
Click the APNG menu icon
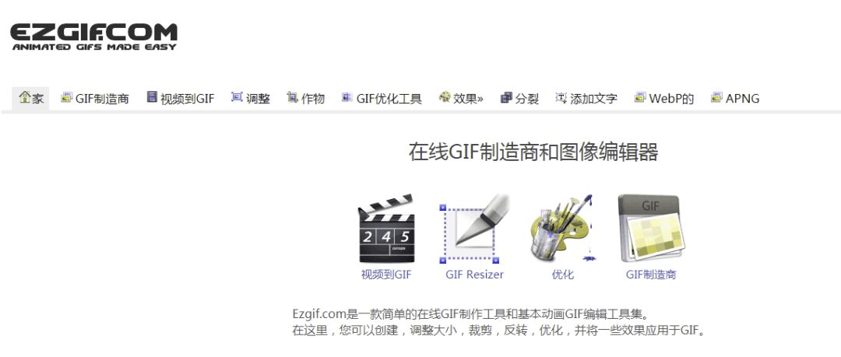[x=716, y=97]
